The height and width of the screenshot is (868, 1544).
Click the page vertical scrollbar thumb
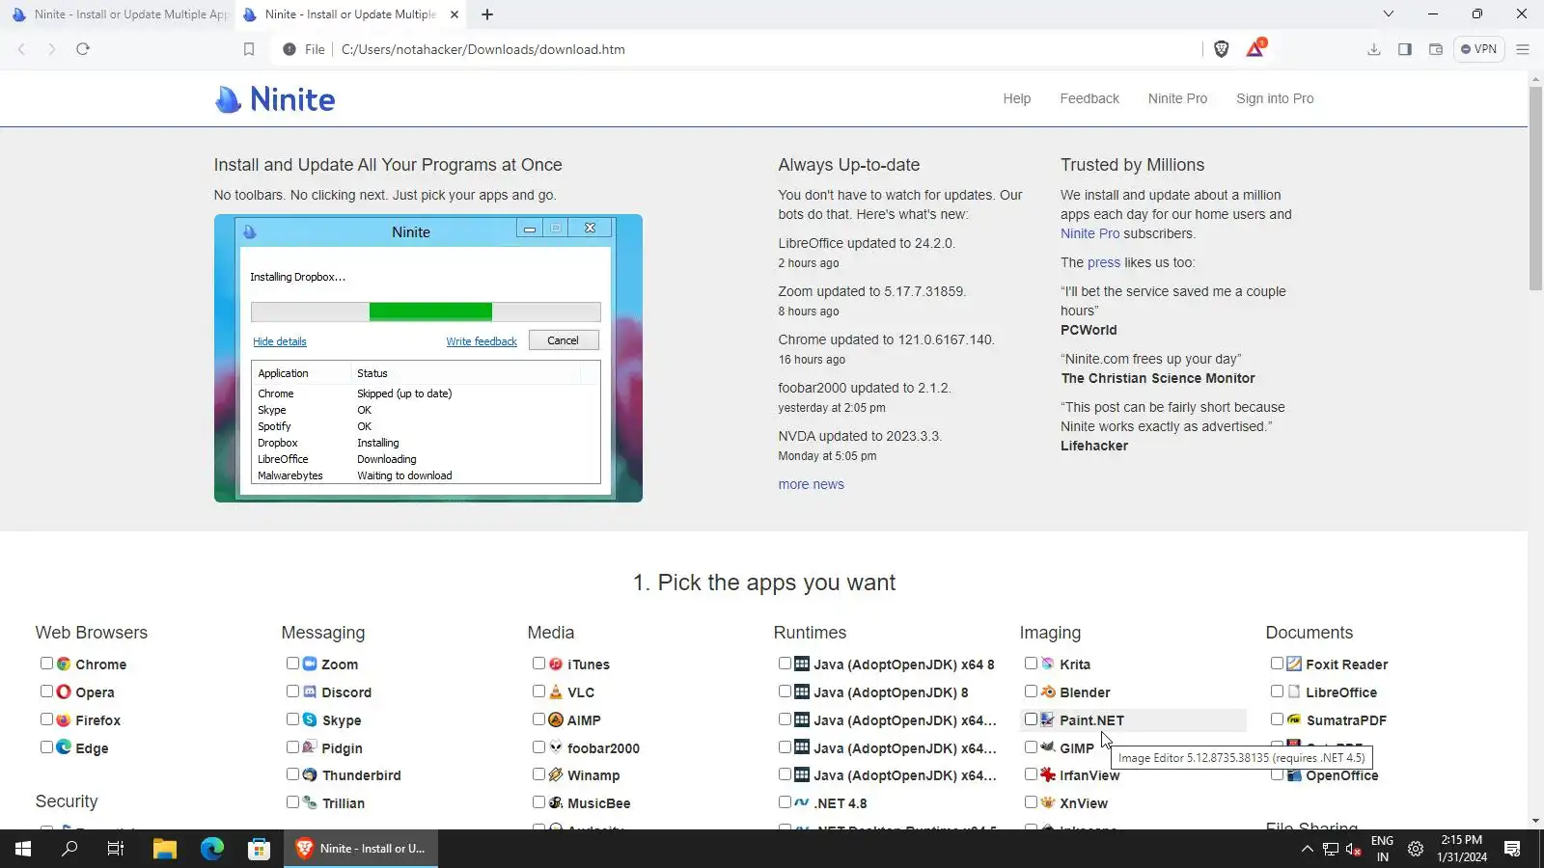coord(1535,188)
